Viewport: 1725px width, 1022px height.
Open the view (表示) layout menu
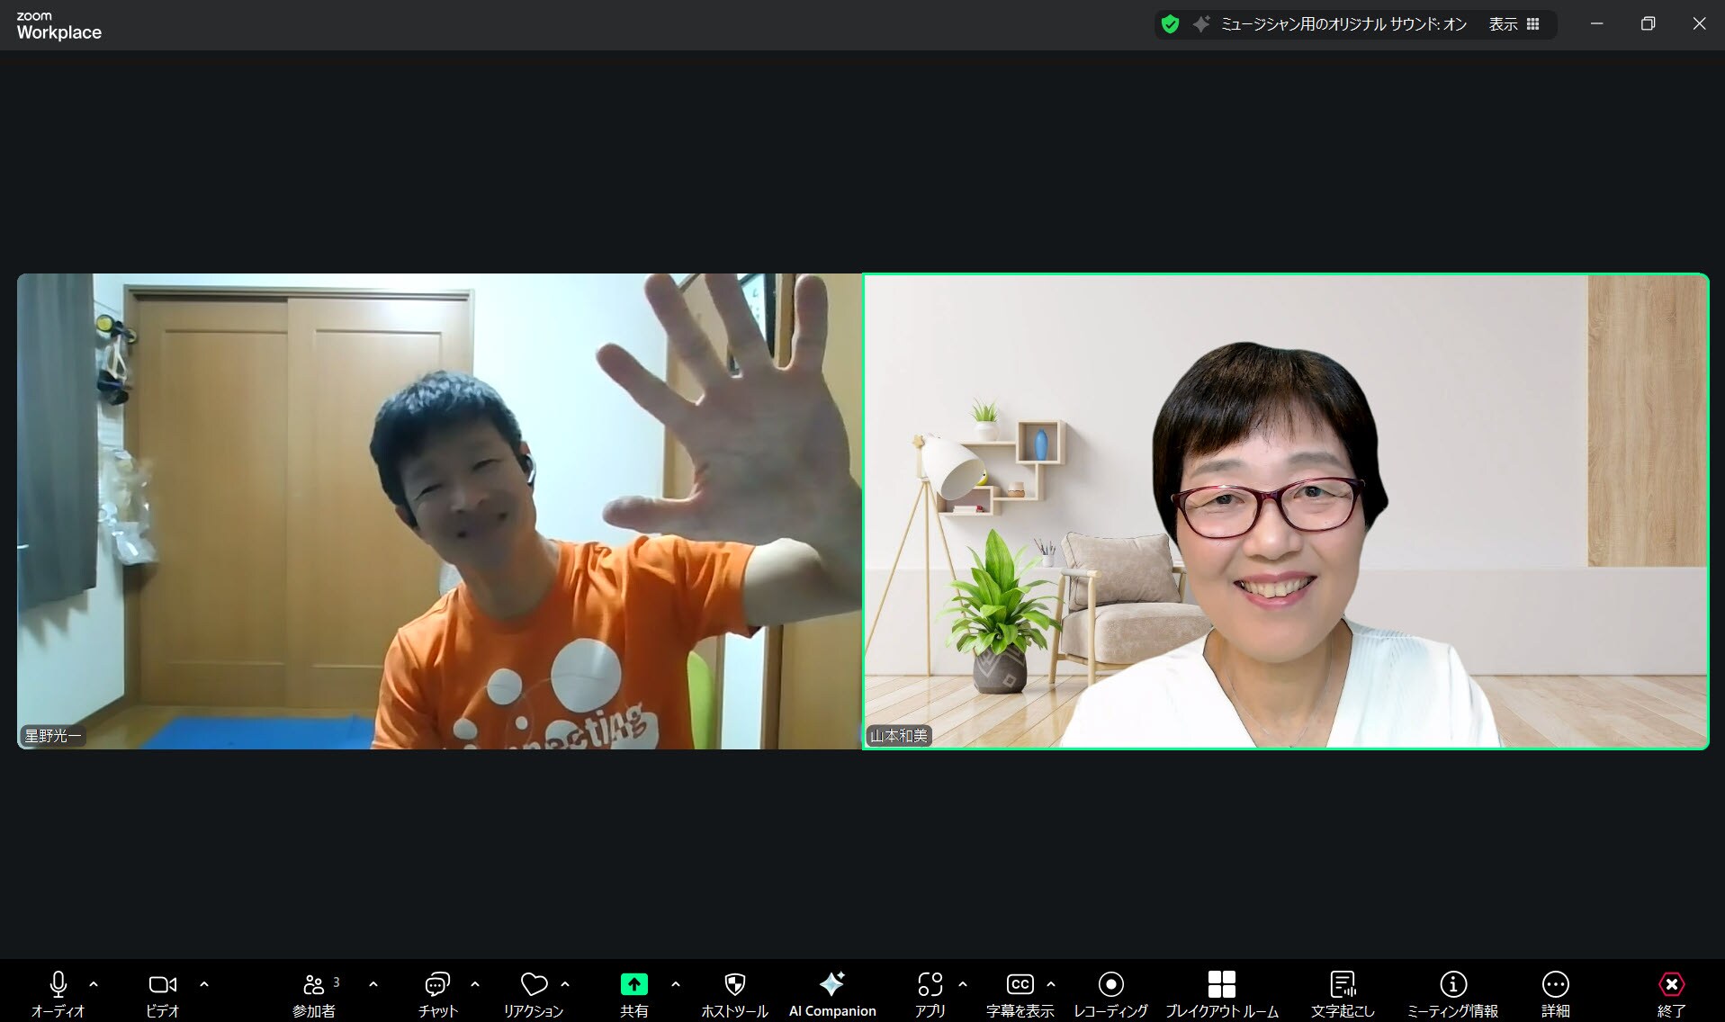[x=1514, y=24]
